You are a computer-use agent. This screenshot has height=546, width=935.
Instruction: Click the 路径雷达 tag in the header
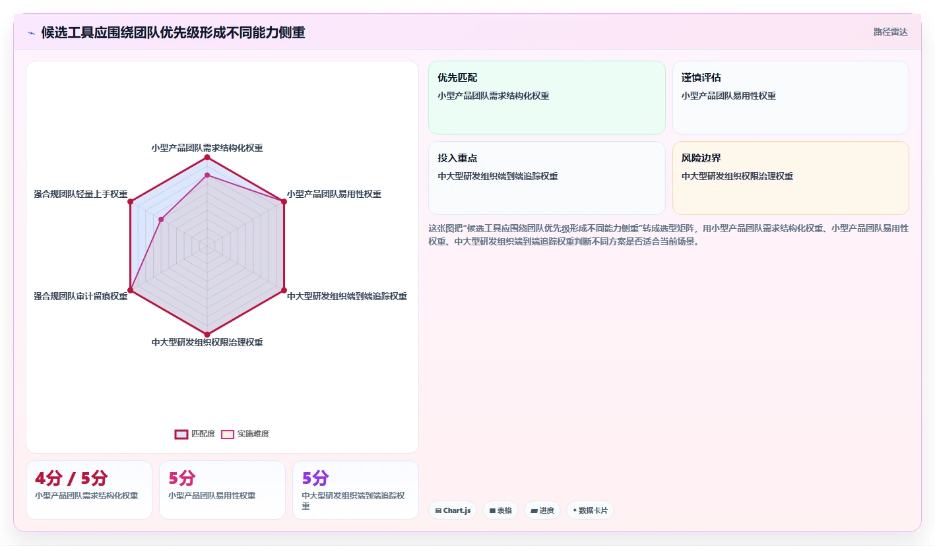point(890,32)
